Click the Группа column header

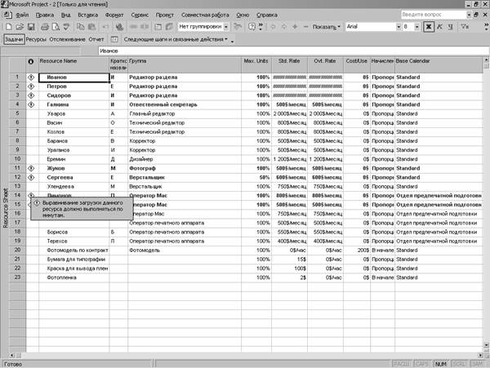(x=185, y=65)
